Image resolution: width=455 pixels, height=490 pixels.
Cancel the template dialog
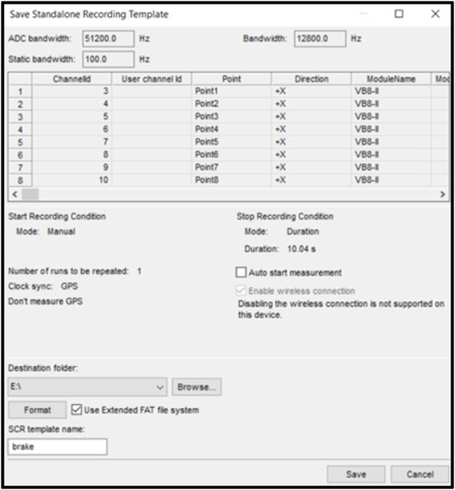pos(420,474)
